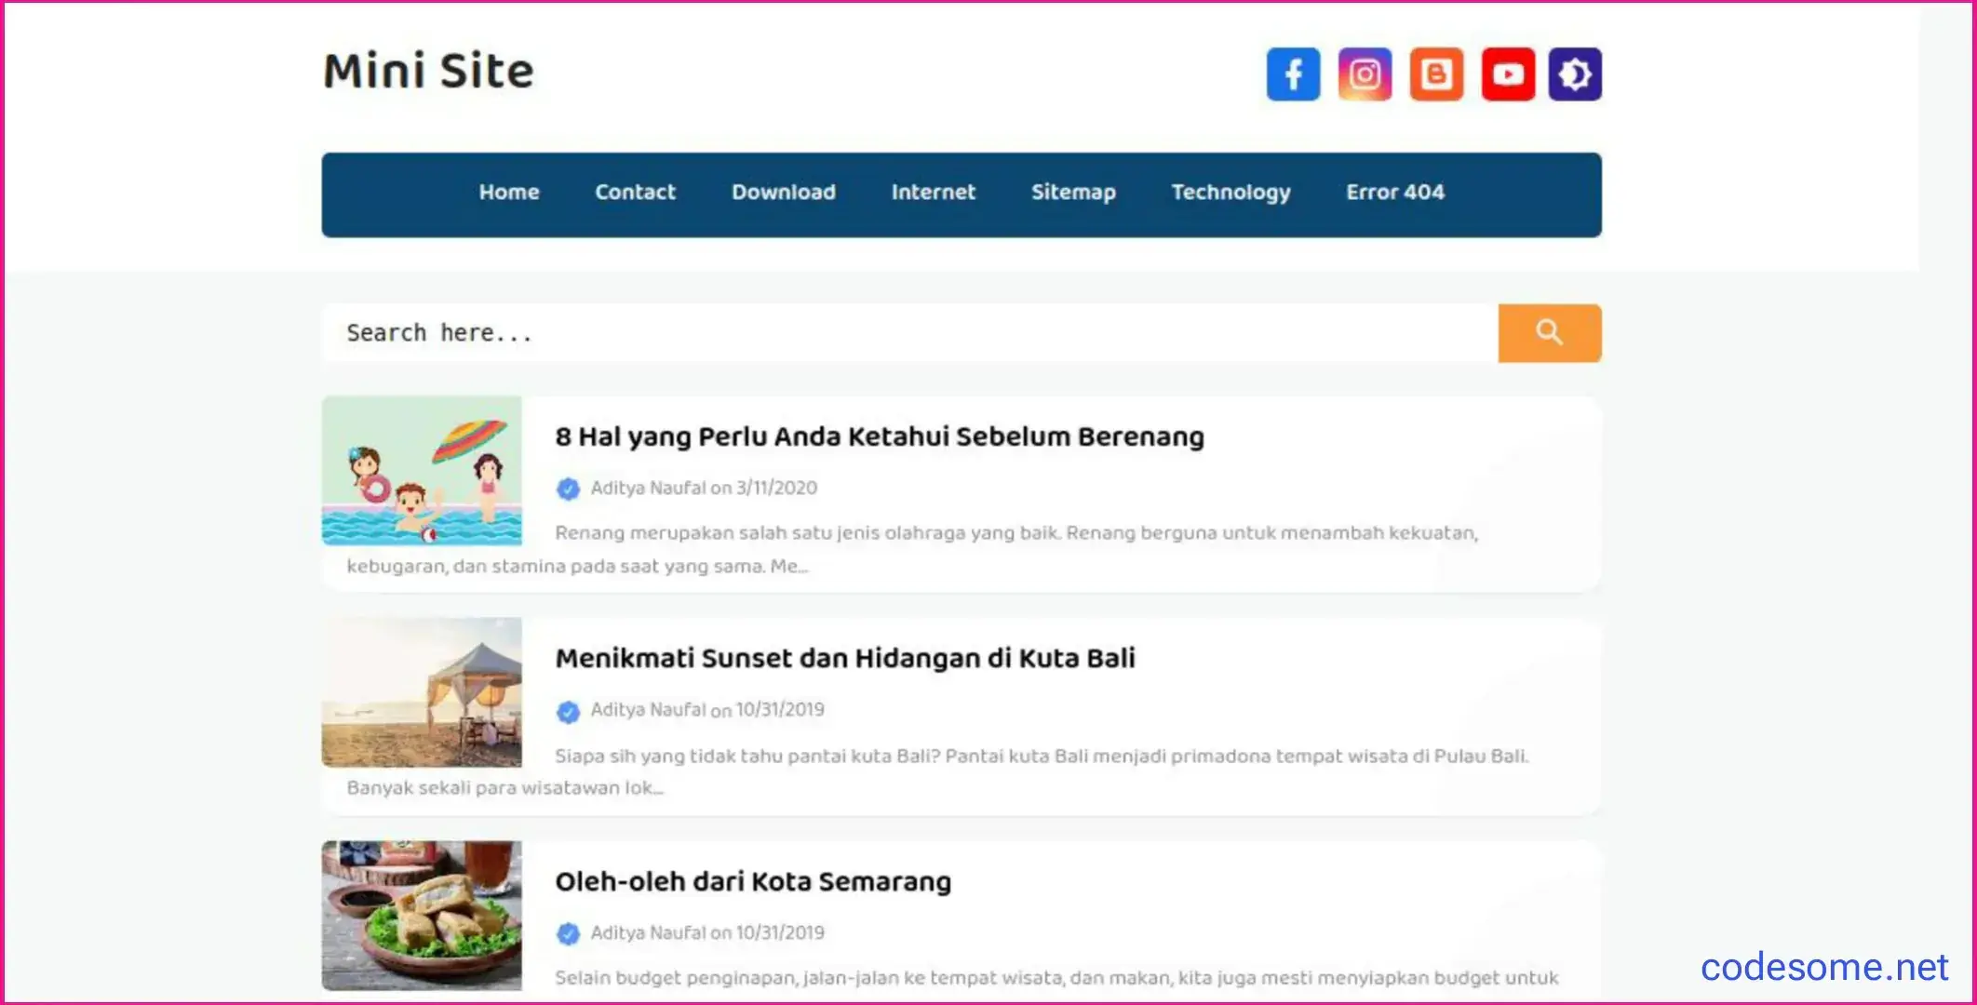Screen dimensions: 1977x1005
Task: Click verified badge beside Berenang post author
Action: [x=568, y=489]
